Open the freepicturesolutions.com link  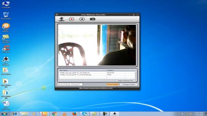tap(96, 88)
